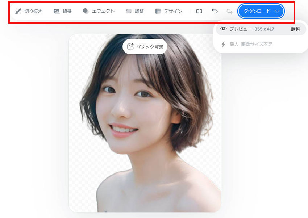
Task: Open the 背景 background image icon
Action: (57, 11)
